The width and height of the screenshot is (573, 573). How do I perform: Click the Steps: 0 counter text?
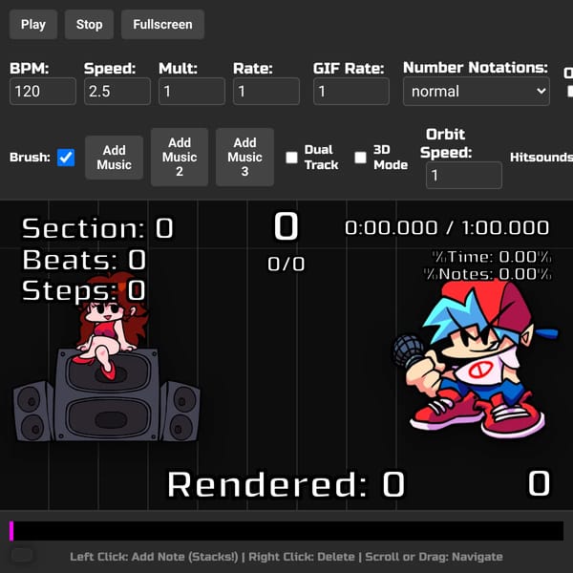pyautogui.click(x=84, y=291)
